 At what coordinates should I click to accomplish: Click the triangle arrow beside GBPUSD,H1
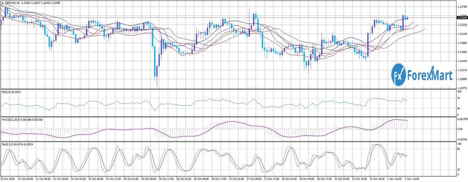click(2, 2)
